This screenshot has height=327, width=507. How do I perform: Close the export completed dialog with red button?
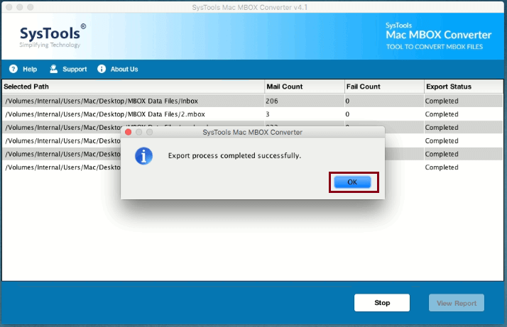coord(128,133)
